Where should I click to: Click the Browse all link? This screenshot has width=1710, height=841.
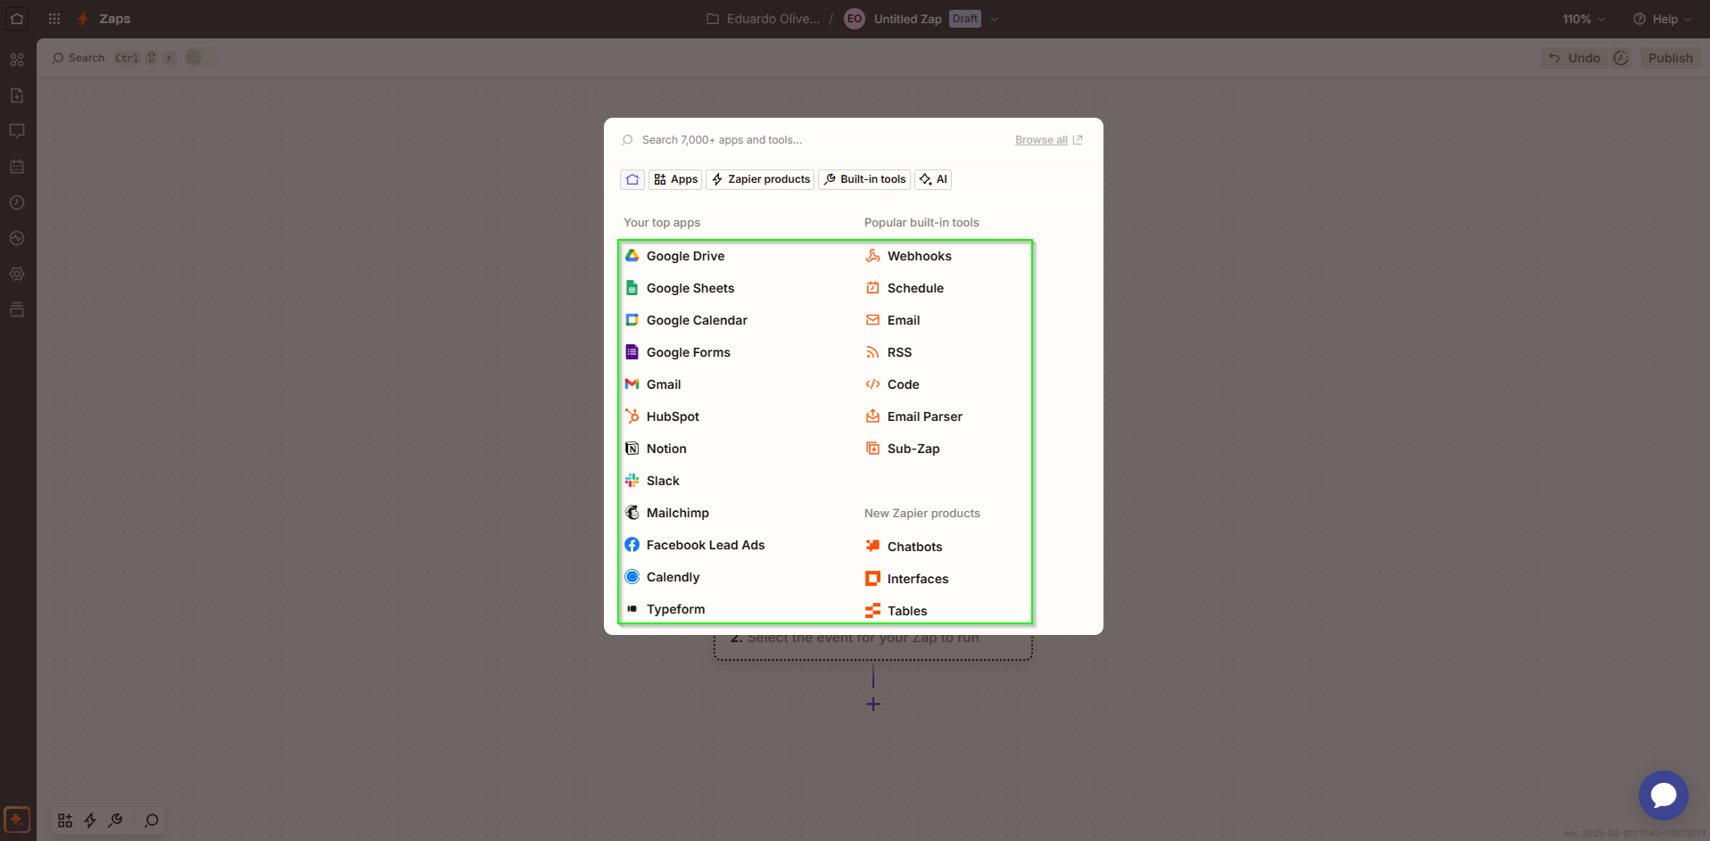1049,140
